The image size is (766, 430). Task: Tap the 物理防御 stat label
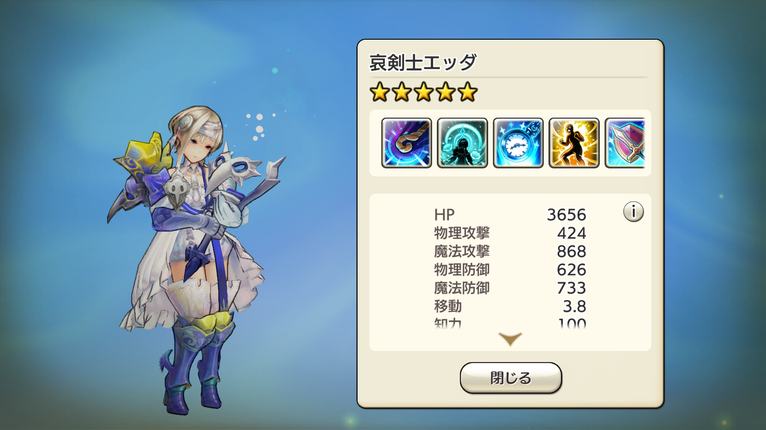click(x=462, y=270)
